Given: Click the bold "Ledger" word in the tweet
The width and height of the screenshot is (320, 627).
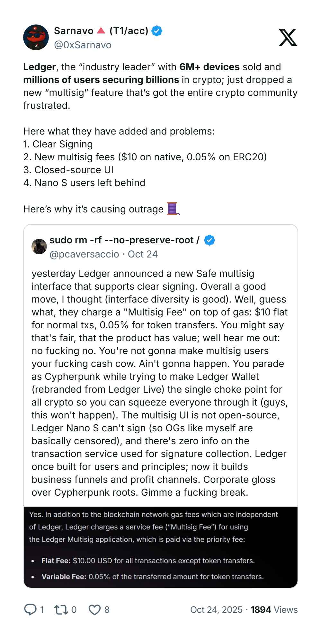Looking at the screenshot, I should point(40,67).
